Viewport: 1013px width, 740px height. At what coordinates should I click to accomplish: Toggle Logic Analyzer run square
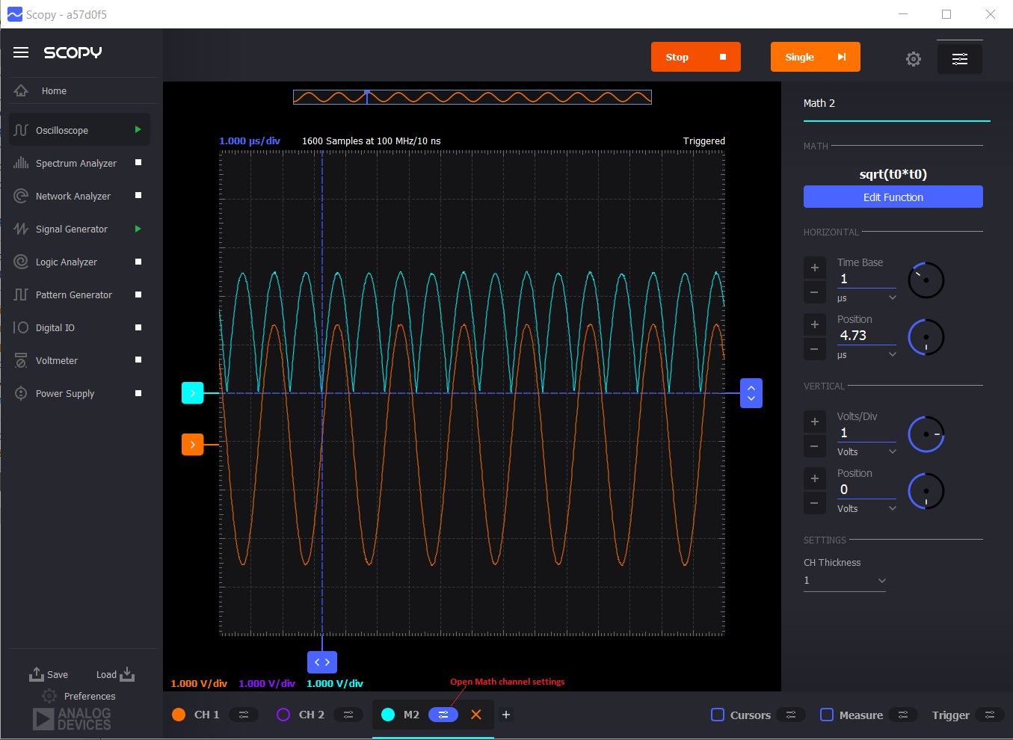point(138,262)
